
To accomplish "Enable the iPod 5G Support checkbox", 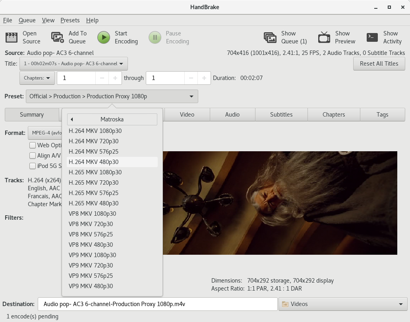I will point(33,166).
